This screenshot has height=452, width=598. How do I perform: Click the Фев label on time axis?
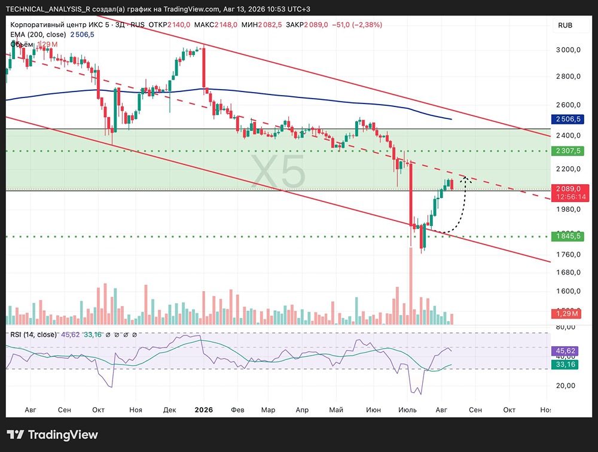point(237,410)
